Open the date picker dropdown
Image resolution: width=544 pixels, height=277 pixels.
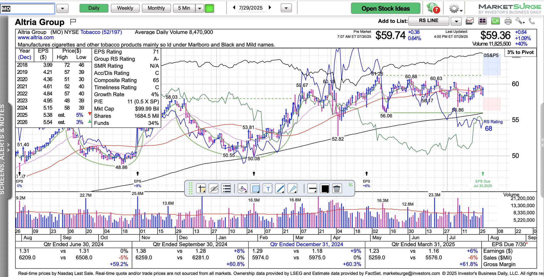click(x=286, y=8)
